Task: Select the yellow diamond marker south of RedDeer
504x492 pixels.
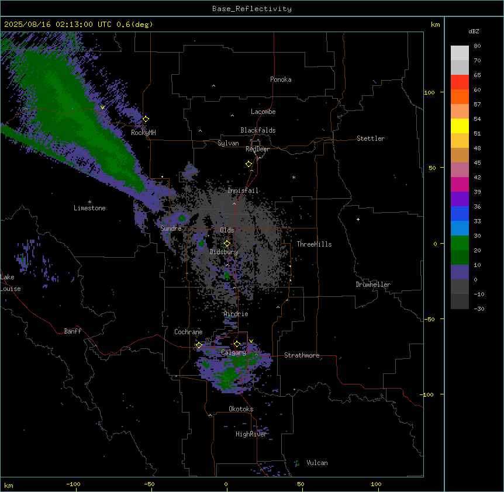Action: coord(249,164)
